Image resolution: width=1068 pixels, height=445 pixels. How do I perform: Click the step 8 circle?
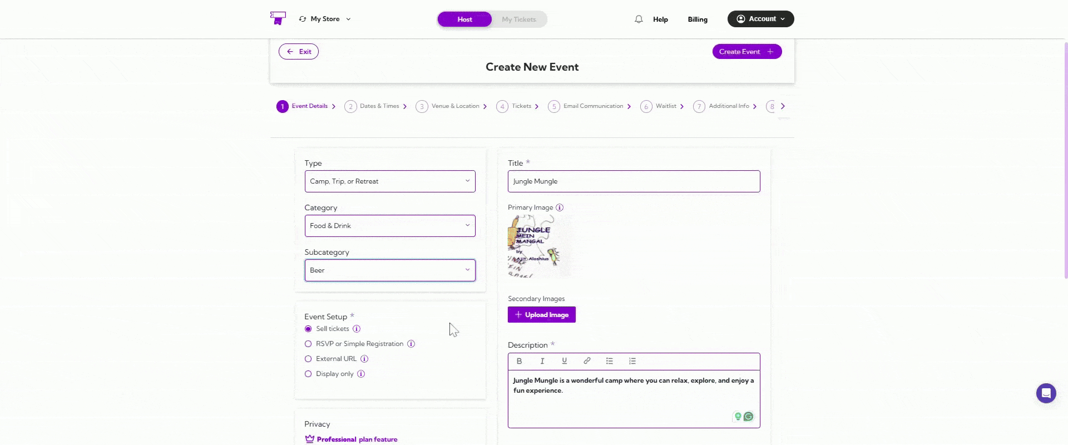coord(772,106)
